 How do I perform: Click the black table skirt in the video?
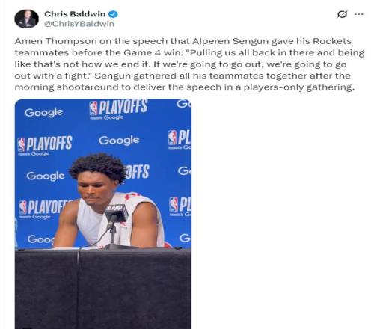pyautogui.click(x=103, y=289)
